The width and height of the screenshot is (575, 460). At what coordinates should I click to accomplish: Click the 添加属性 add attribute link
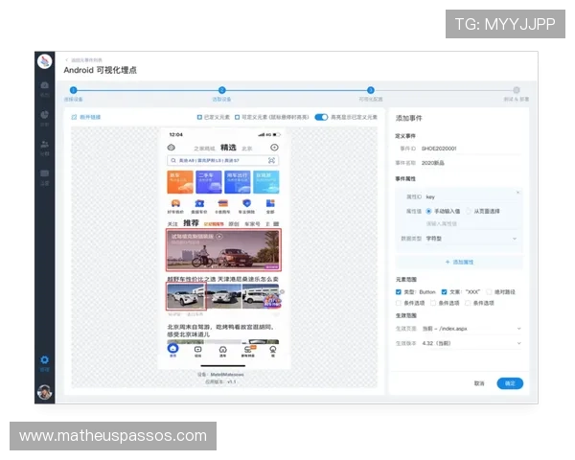(x=458, y=262)
